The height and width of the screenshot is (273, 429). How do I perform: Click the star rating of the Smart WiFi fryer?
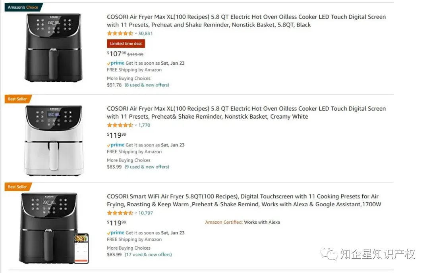pyautogui.click(x=120, y=213)
